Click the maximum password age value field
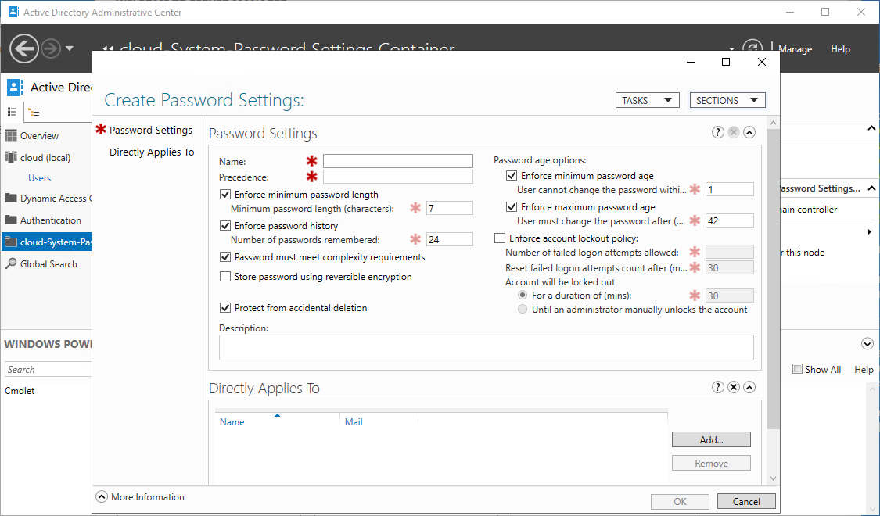Image resolution: width=880 pixels, height=516 pixels. pyautogui.click(x=729, y=220)
